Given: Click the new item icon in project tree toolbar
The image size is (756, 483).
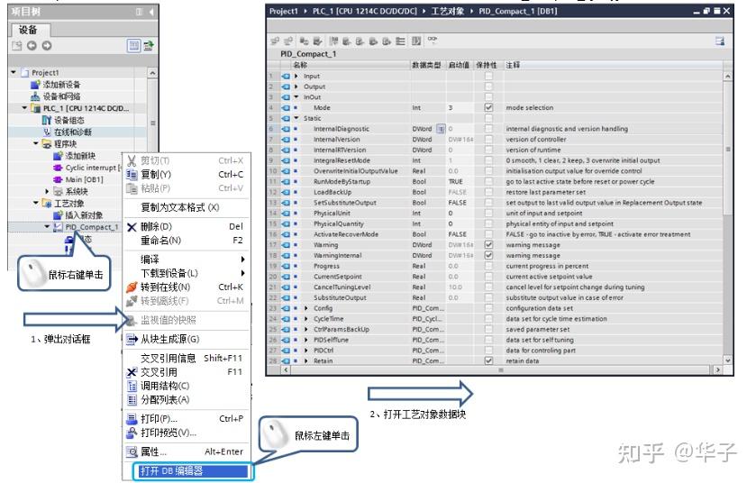Looking at the screenshot, I should tap(17, 46).
